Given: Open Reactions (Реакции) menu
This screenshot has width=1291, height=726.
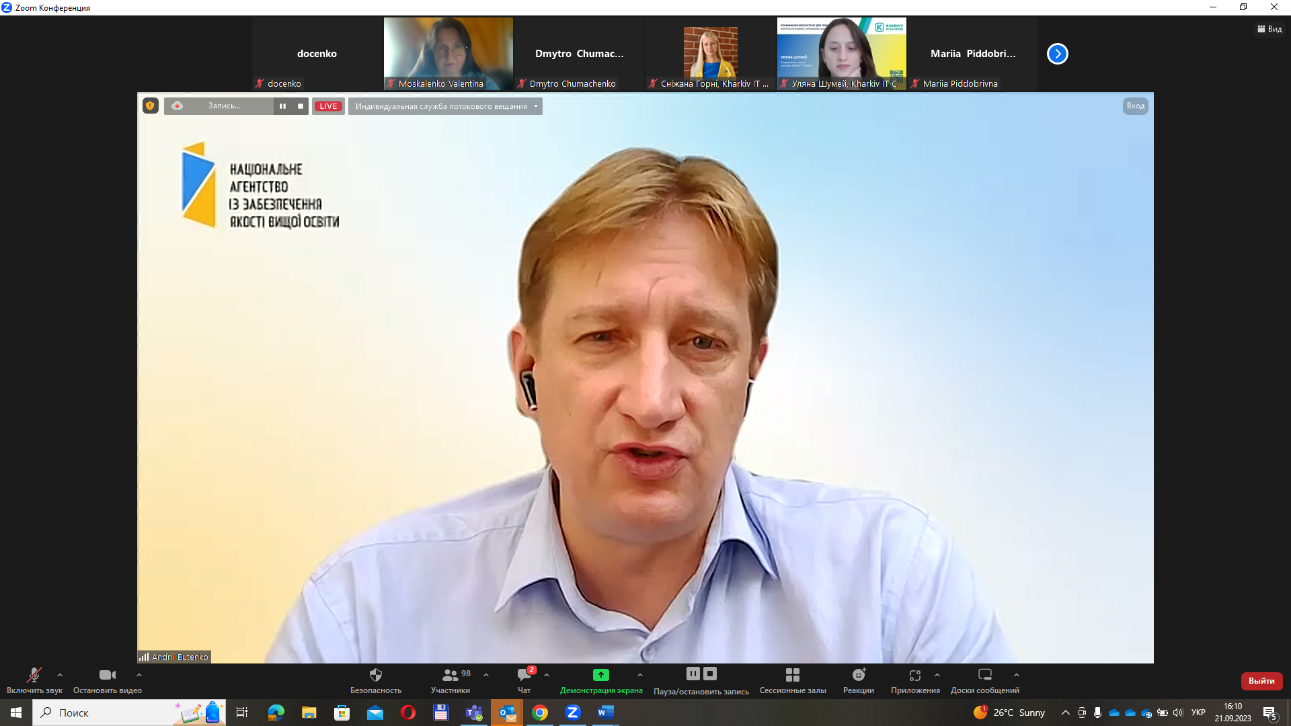Looking at the screenshot, I should pyautogui.click(x=858, y=676).
